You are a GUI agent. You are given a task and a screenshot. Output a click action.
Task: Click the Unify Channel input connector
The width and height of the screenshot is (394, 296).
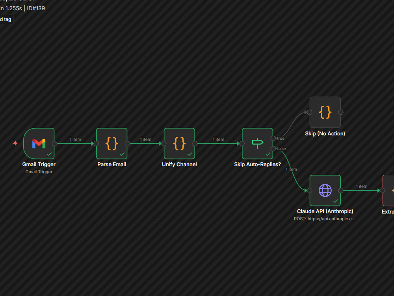164,144
